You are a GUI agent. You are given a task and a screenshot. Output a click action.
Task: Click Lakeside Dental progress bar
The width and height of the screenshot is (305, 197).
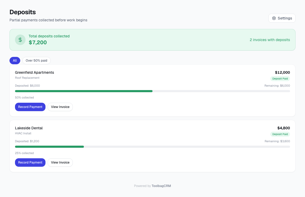coord(152,147)
